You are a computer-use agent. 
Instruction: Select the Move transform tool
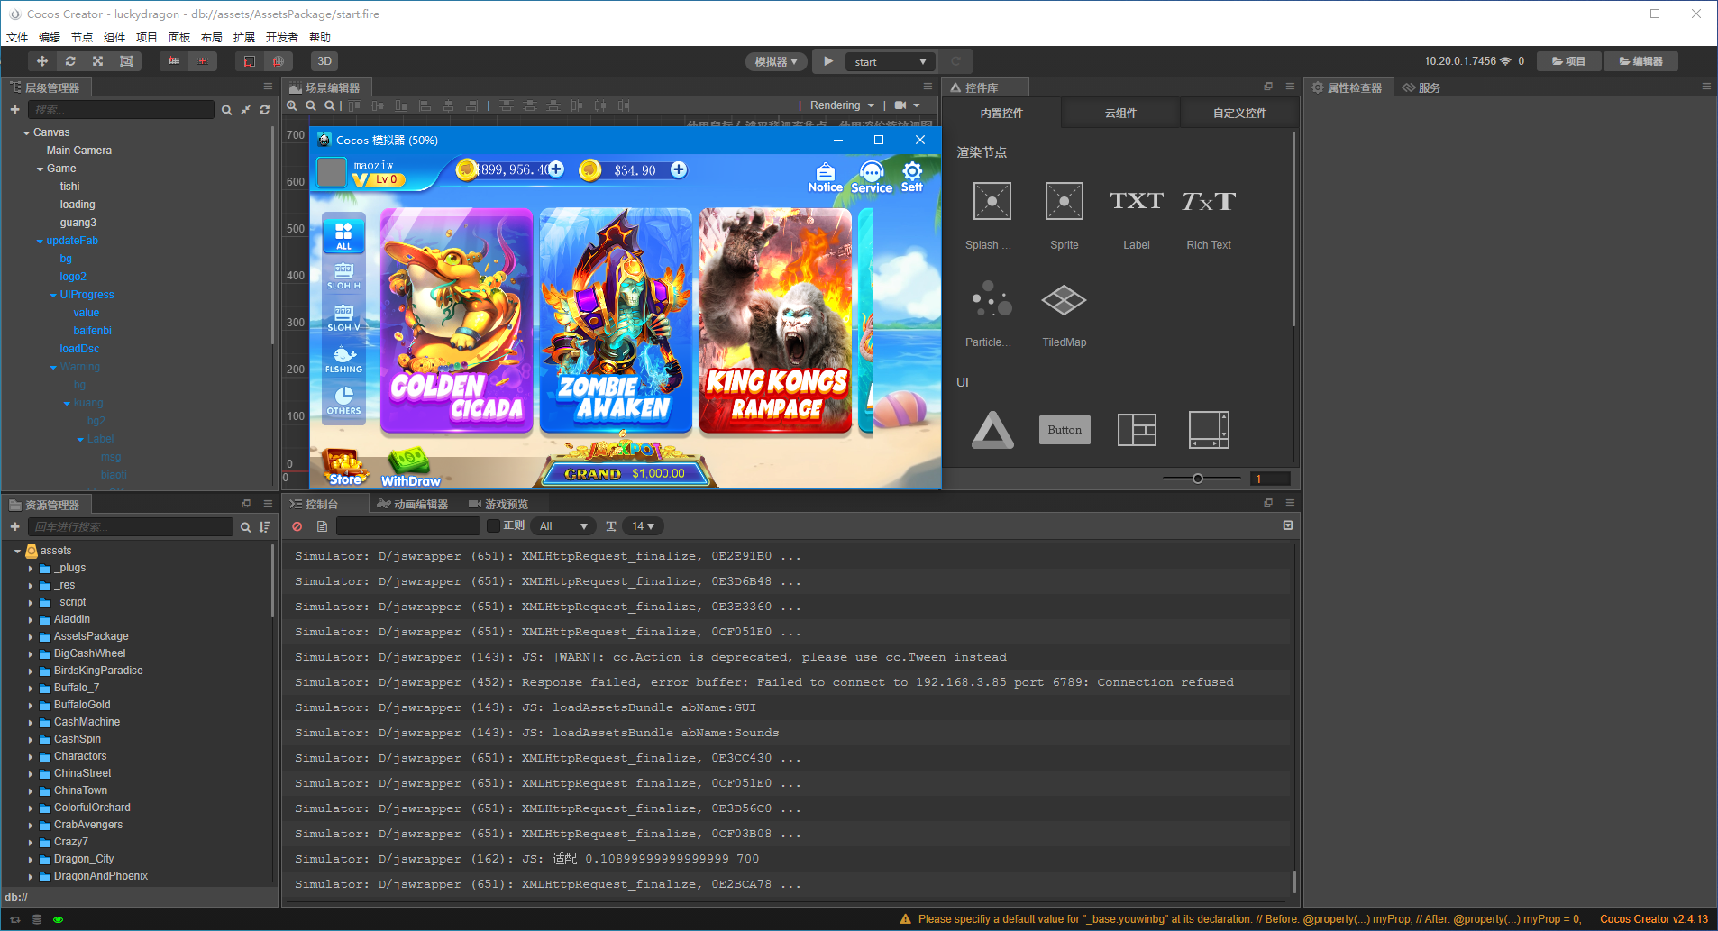(x=41, y=61)
